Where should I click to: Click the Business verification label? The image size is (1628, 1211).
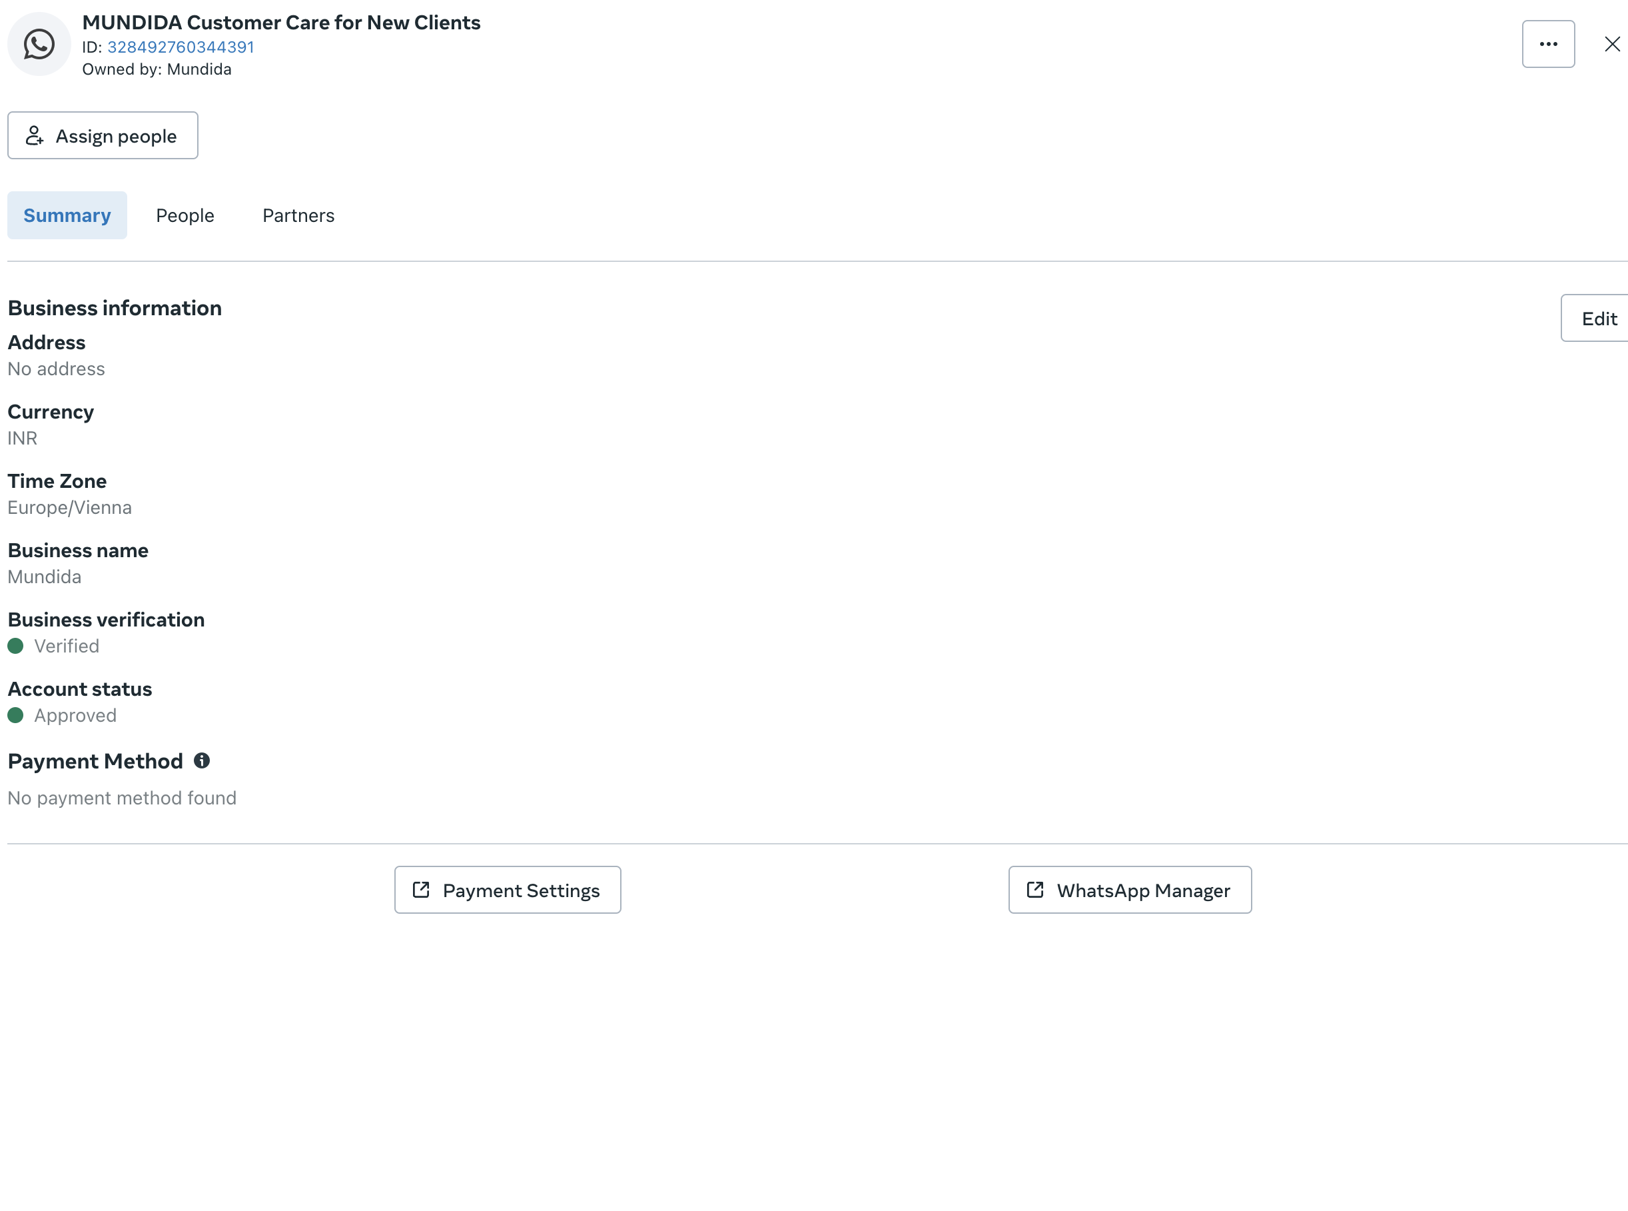coord(106,619)
